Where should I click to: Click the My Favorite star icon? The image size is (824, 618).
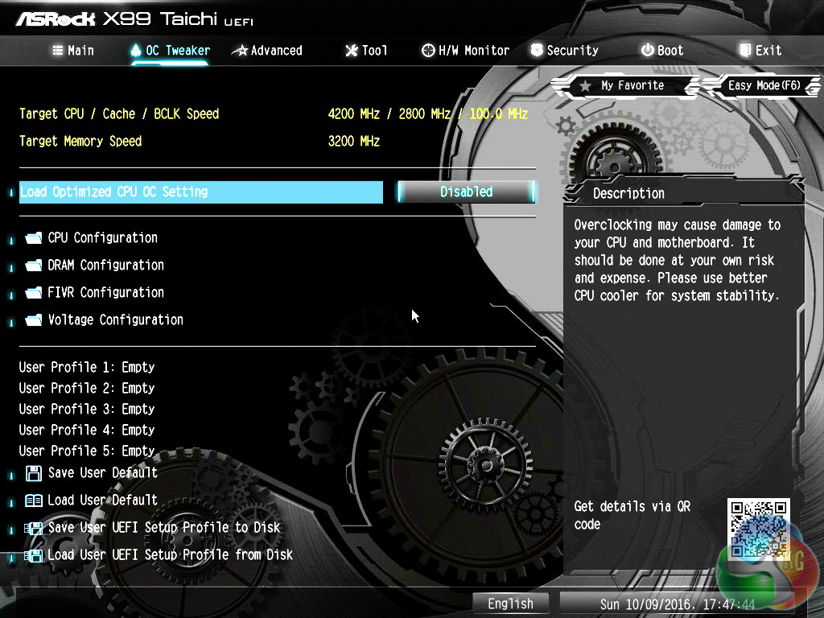[x=586, y=85]
